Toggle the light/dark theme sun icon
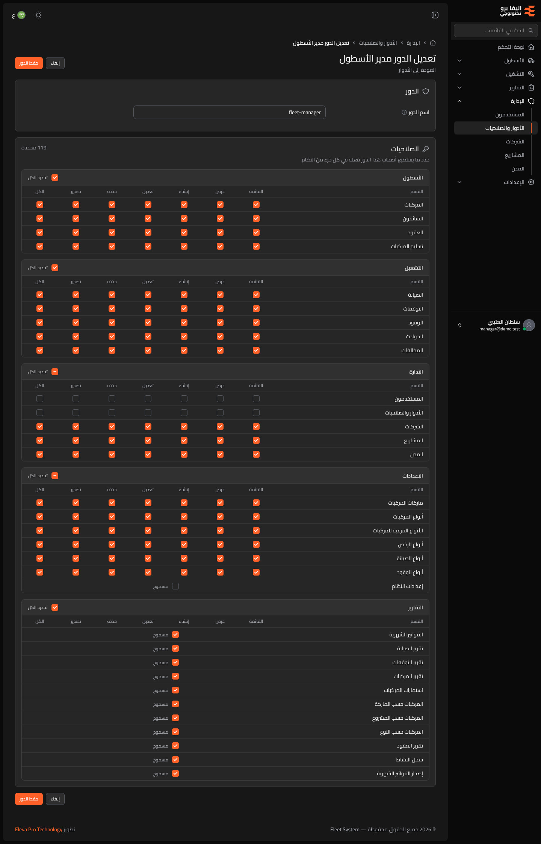Image resolution: width=541 pixels, height=844 pixels. 38,15
